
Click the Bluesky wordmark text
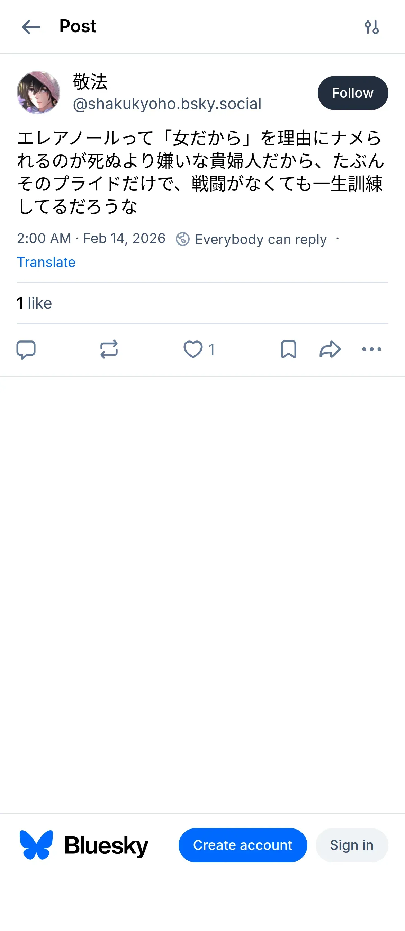coord(107,846)
